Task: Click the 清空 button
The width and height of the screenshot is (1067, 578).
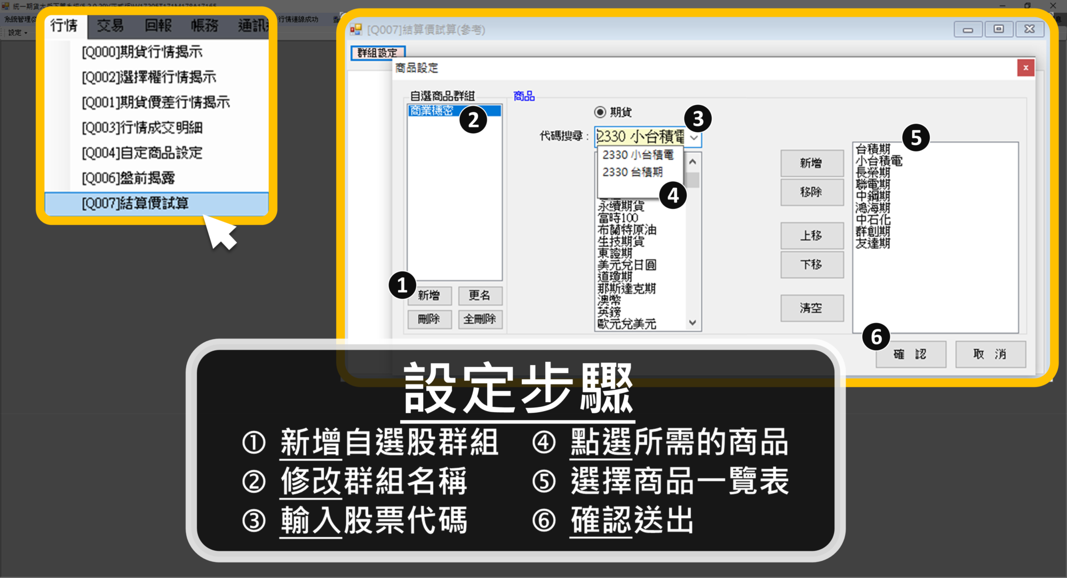Action: pyautogui.click(x=811, y=308)
